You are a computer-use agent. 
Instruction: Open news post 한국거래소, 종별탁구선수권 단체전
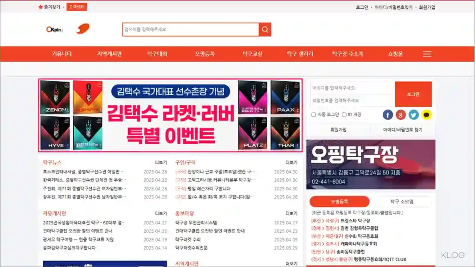(x=84, y=180)
